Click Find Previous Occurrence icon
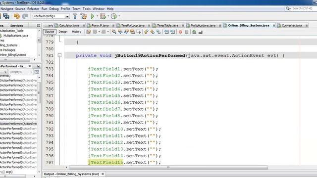This screenshot has width=317, height=178. click(120, 32)
